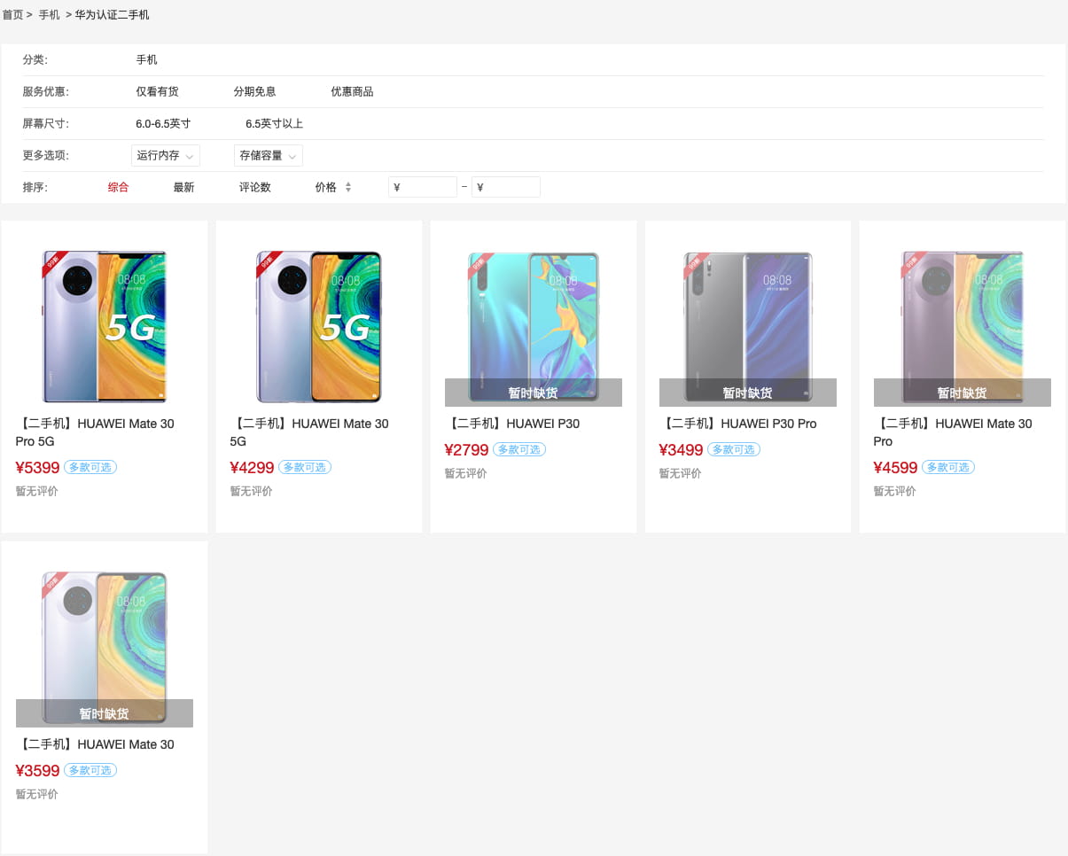Open 【二手机】HUAWEI P30 title link
The height and width of the screenshot is (856, 1068).
point(512,424)
